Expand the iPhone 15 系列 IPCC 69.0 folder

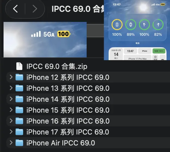[11, 110]
